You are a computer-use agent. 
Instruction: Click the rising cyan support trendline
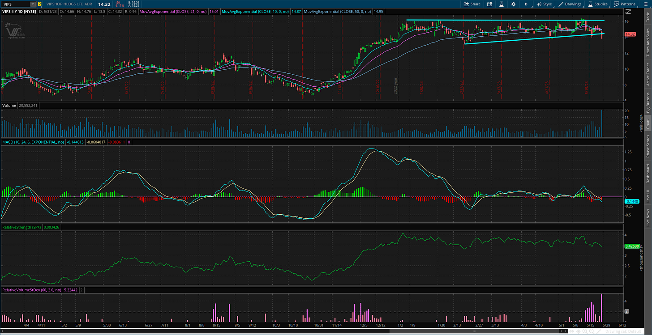pyautogui.click(x=534, y=38)
